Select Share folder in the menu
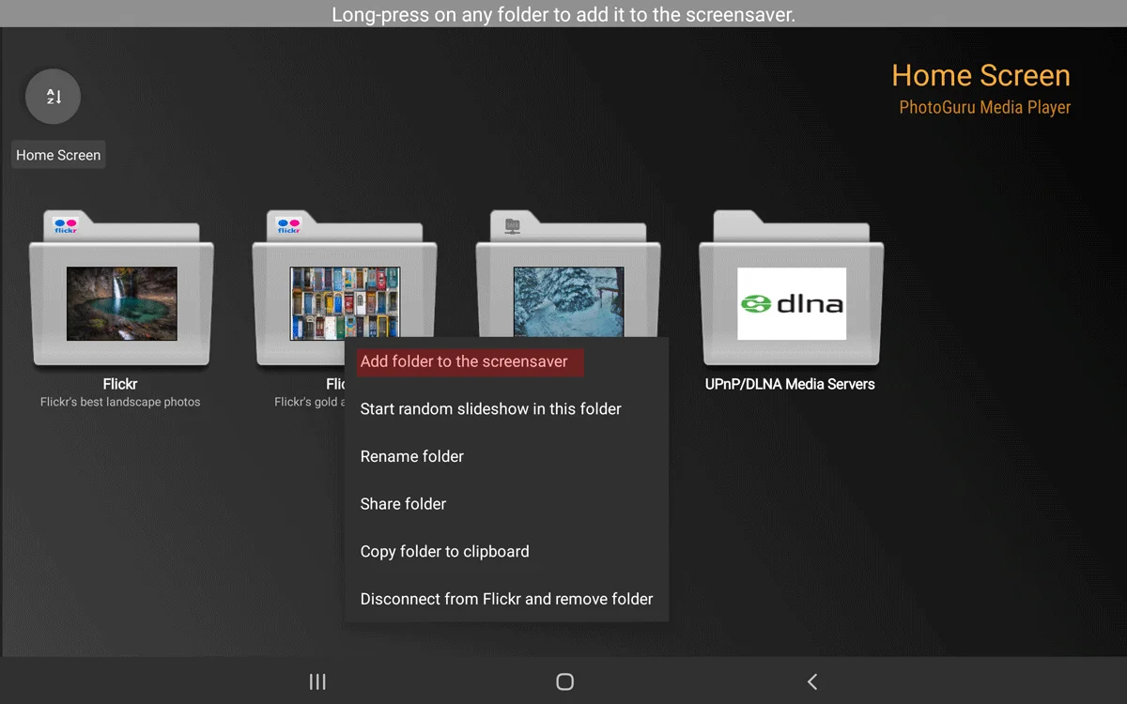 pyautogui.click(x=507, y=504)
